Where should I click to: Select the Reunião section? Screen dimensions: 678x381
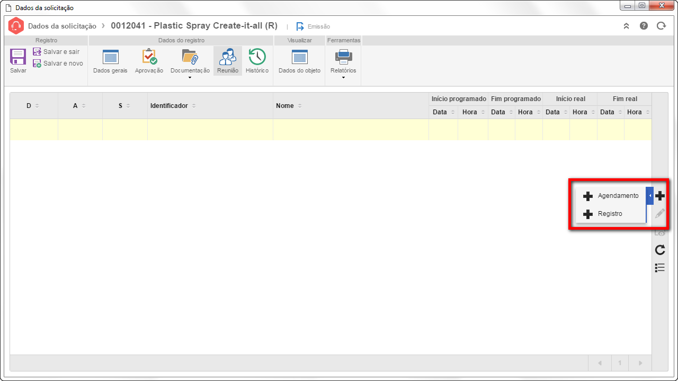(x=228, y=61)
